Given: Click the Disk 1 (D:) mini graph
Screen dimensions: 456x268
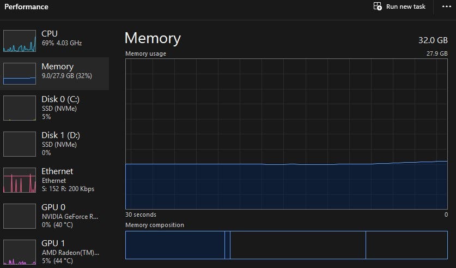Looking at the screenshot, I should (20, 144).
